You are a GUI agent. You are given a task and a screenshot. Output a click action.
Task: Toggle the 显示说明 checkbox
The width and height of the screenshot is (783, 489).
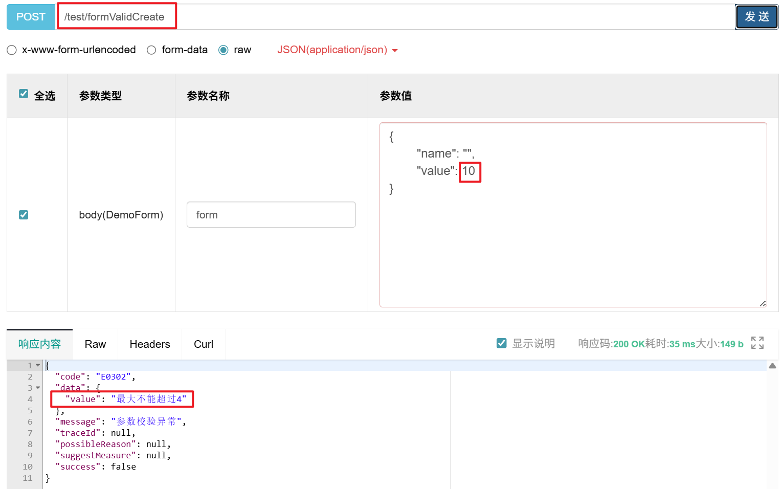click(502, 343)
